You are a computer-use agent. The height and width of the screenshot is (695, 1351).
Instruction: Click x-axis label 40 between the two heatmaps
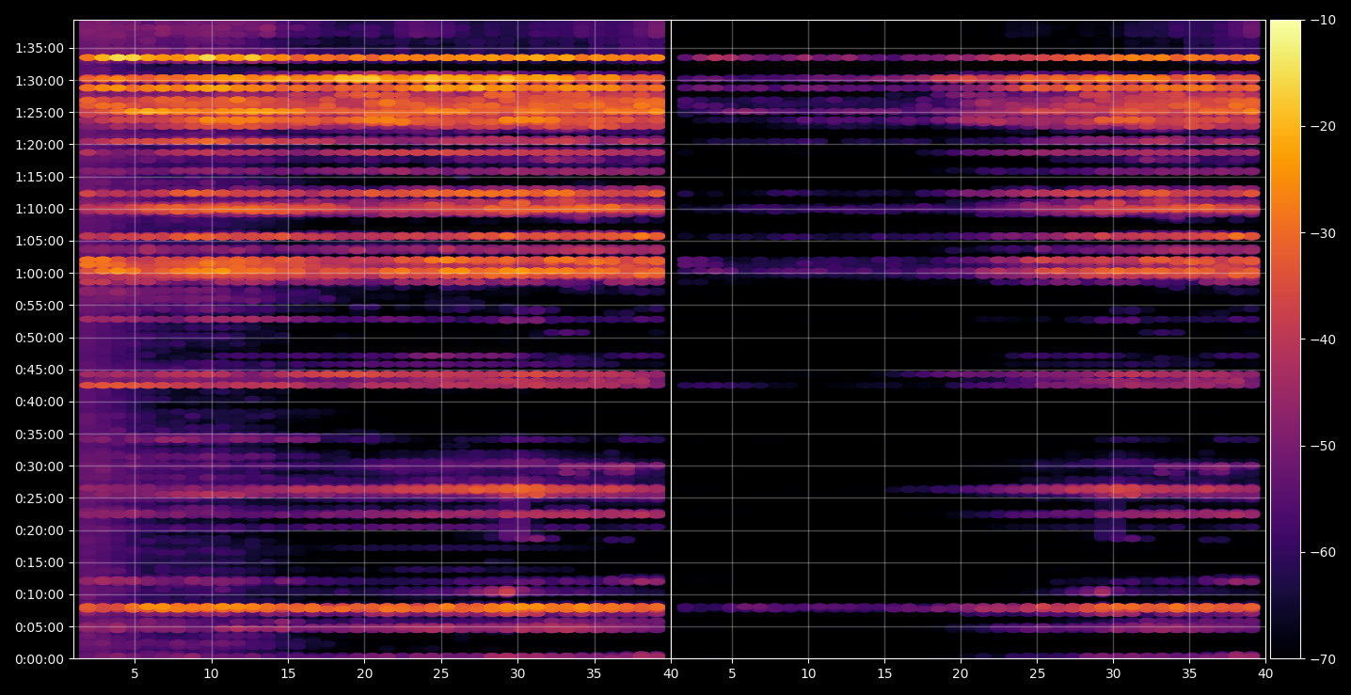671,673
